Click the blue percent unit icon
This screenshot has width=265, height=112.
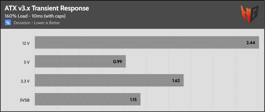click(8, 23)
